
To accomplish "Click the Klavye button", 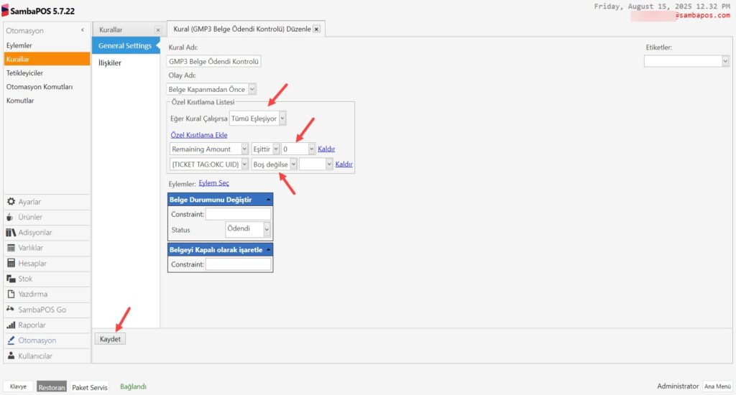I will (18, 386).
